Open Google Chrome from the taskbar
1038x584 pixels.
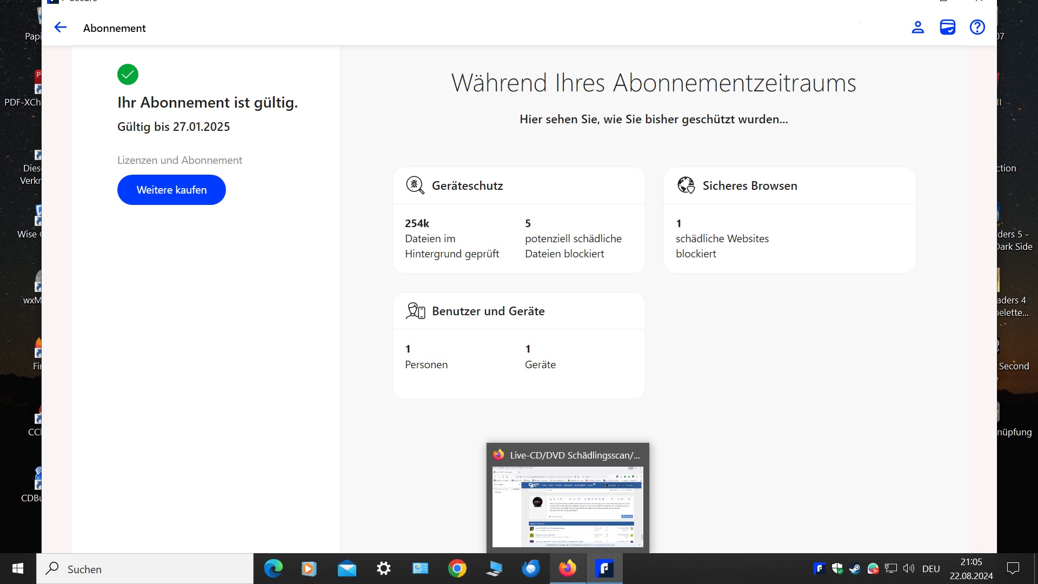pyautogui.click(x=457, y=569)
